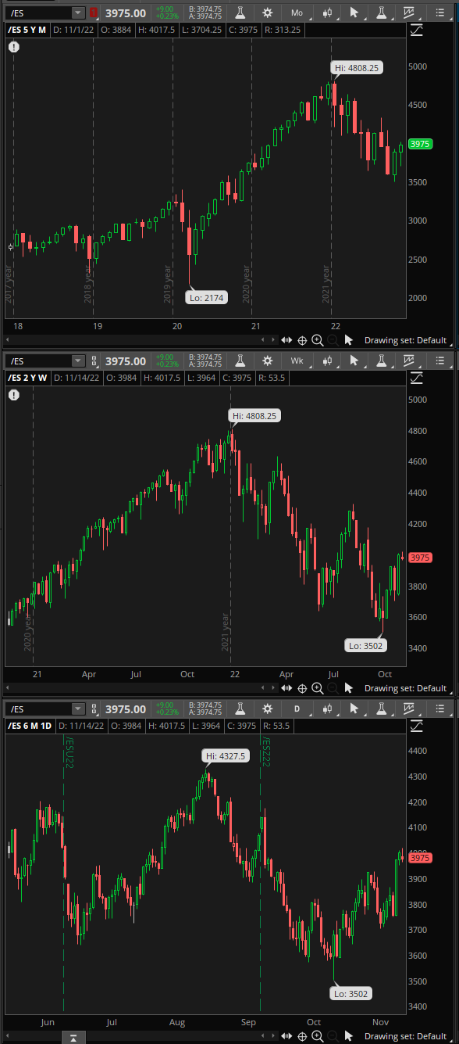Click the Lo: 3502 bubble on weekly chart
This screenshot has height=1044, width=459.
coord(366,645)
